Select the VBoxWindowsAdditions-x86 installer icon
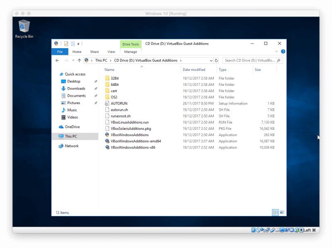Image resolution: width=332 pixels, height=248 pixels. coord(107,148)
